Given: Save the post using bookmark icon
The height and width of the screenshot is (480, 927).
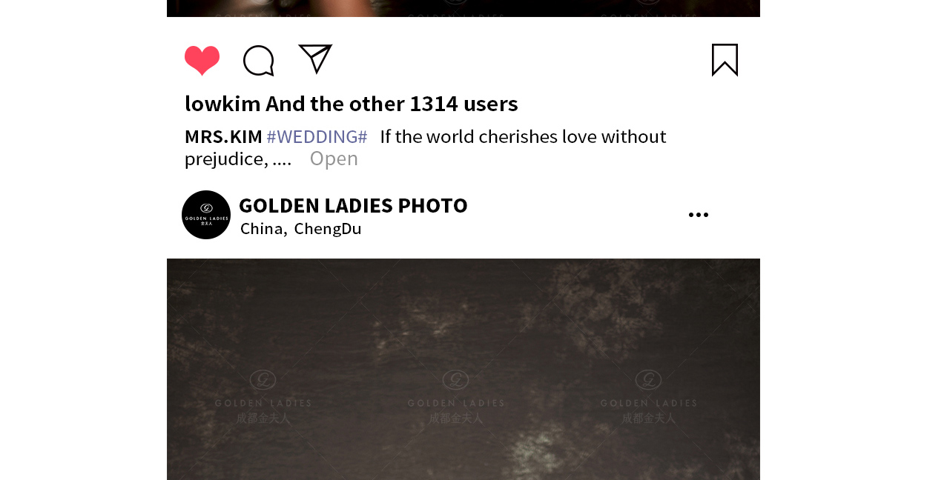Looking at the screenshot, I should pos(725,60).
